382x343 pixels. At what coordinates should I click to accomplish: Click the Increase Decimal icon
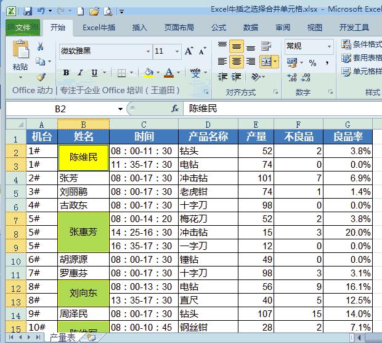coord(291,77)
